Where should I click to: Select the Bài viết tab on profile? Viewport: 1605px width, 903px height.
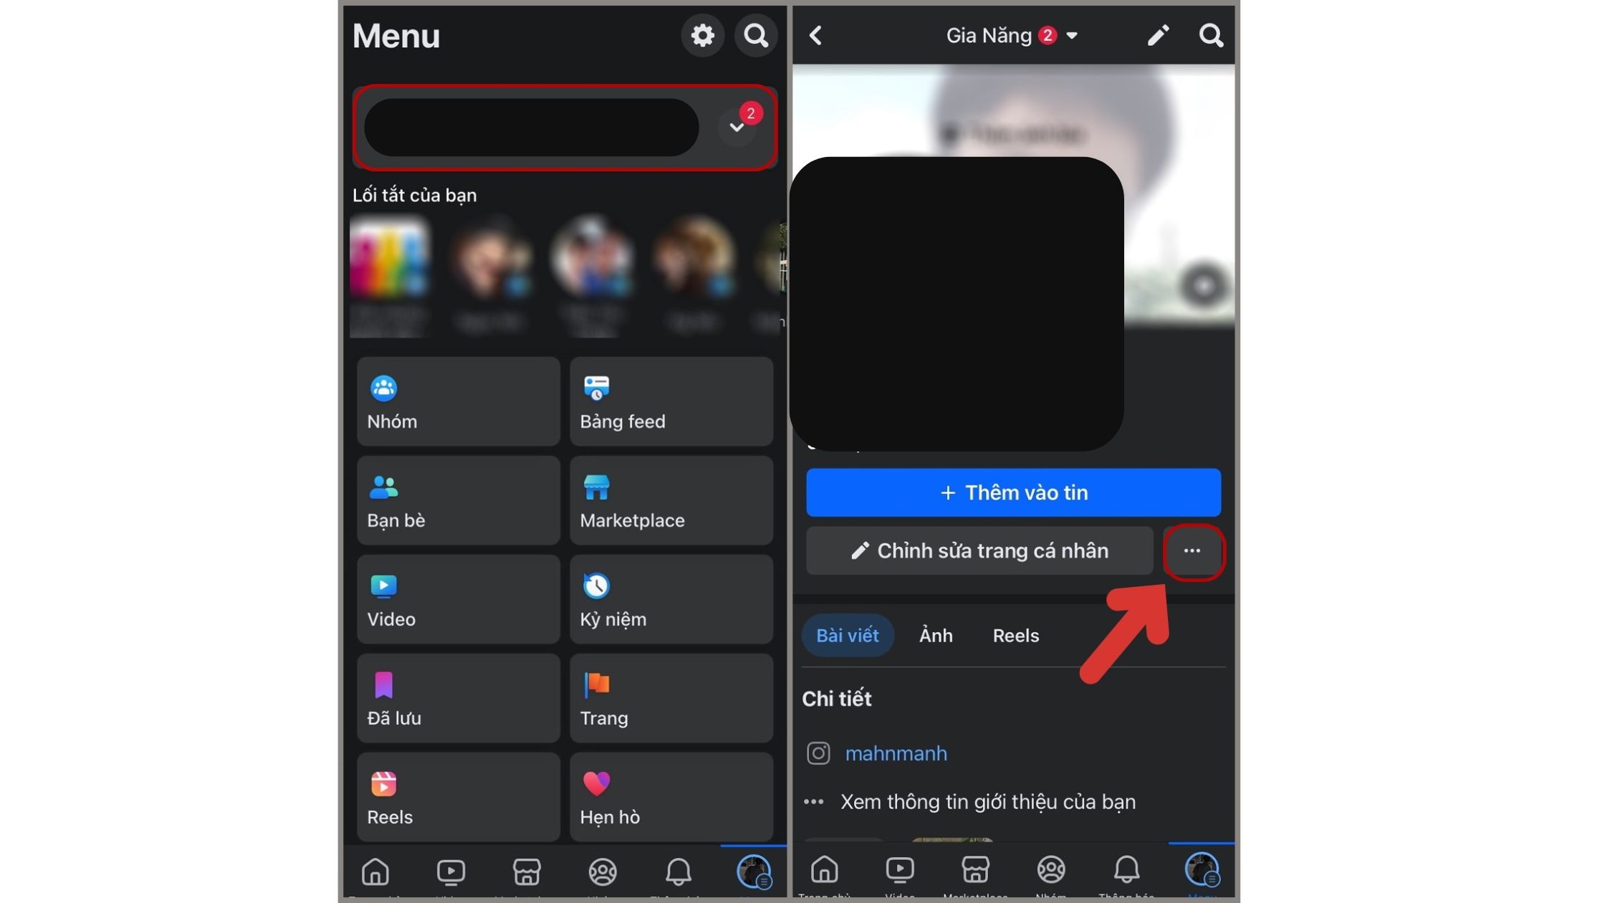[849, 634]
